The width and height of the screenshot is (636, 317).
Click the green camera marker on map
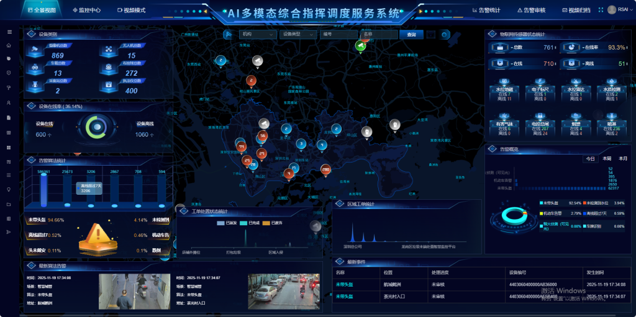(361, 46)
